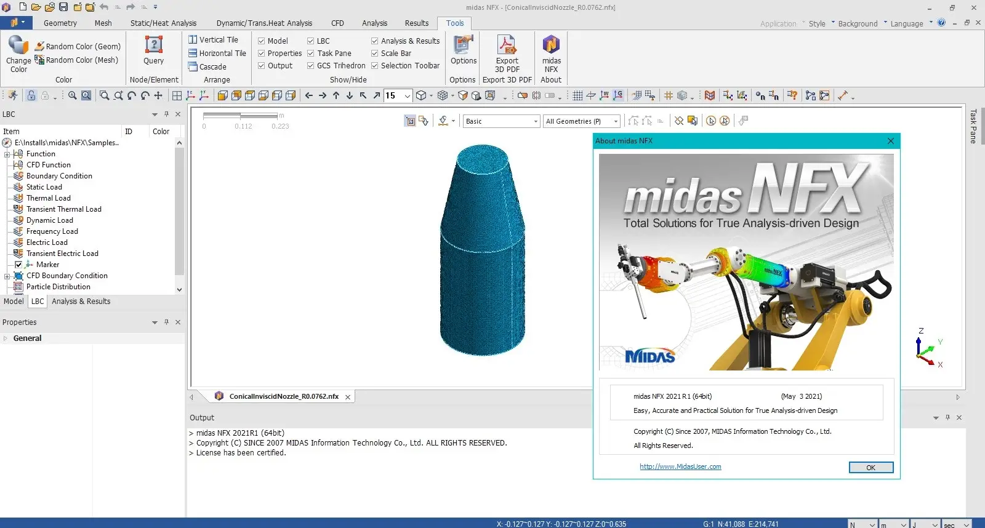Click the zoom-window magnifier toolbar icon
This screenshot has height=528, width=985.
(104, 95)
